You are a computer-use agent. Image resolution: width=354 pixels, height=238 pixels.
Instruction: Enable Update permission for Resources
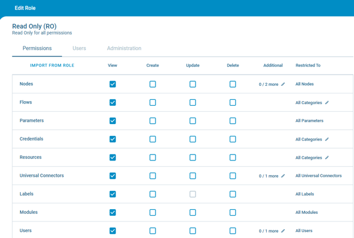point(193,157)
